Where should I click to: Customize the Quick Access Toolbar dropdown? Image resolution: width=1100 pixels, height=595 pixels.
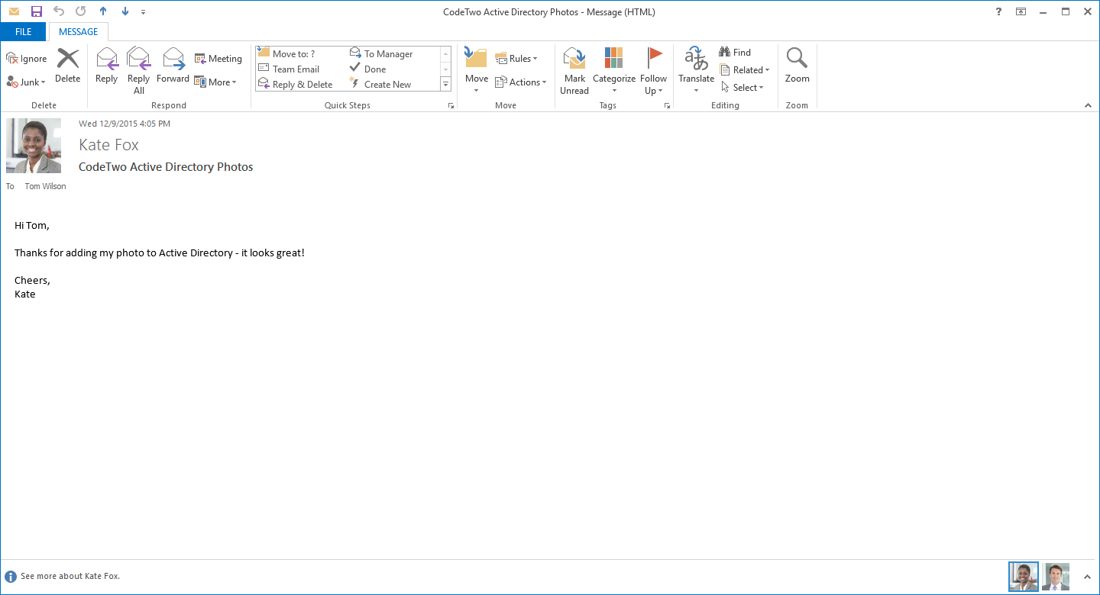143,12
